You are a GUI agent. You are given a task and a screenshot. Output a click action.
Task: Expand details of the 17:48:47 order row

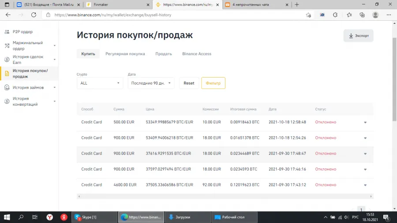pos(365,154)
